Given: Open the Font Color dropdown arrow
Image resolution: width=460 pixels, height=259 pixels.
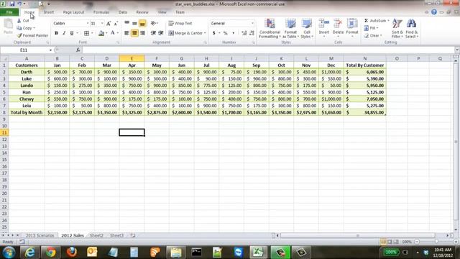Looking at the screenshot, I should (118, 33).
